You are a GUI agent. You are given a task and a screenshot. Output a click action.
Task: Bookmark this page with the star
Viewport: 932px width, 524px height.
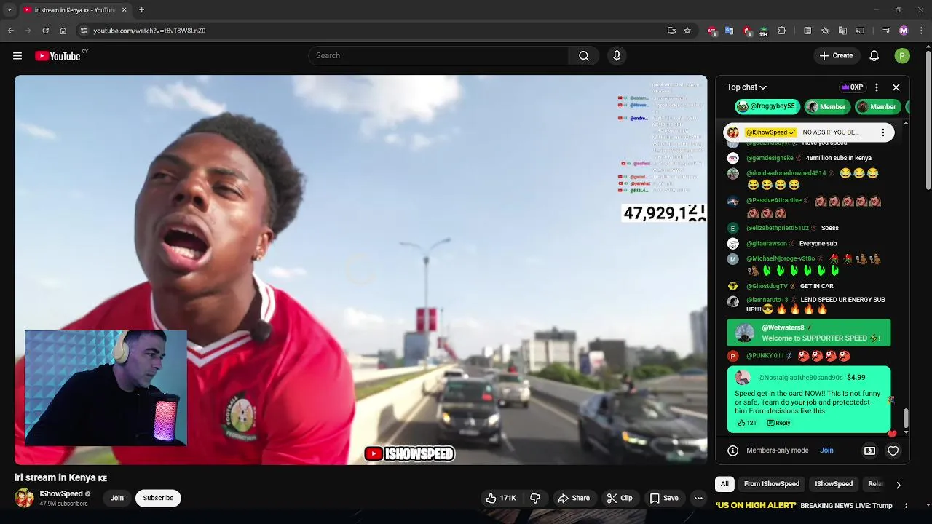687,31
